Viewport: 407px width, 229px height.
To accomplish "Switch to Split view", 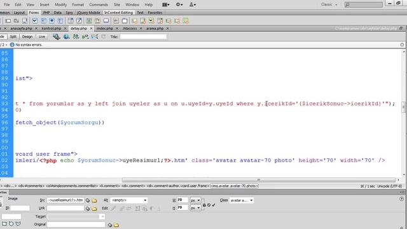I will pyautogui.click(x=13, y=37).
